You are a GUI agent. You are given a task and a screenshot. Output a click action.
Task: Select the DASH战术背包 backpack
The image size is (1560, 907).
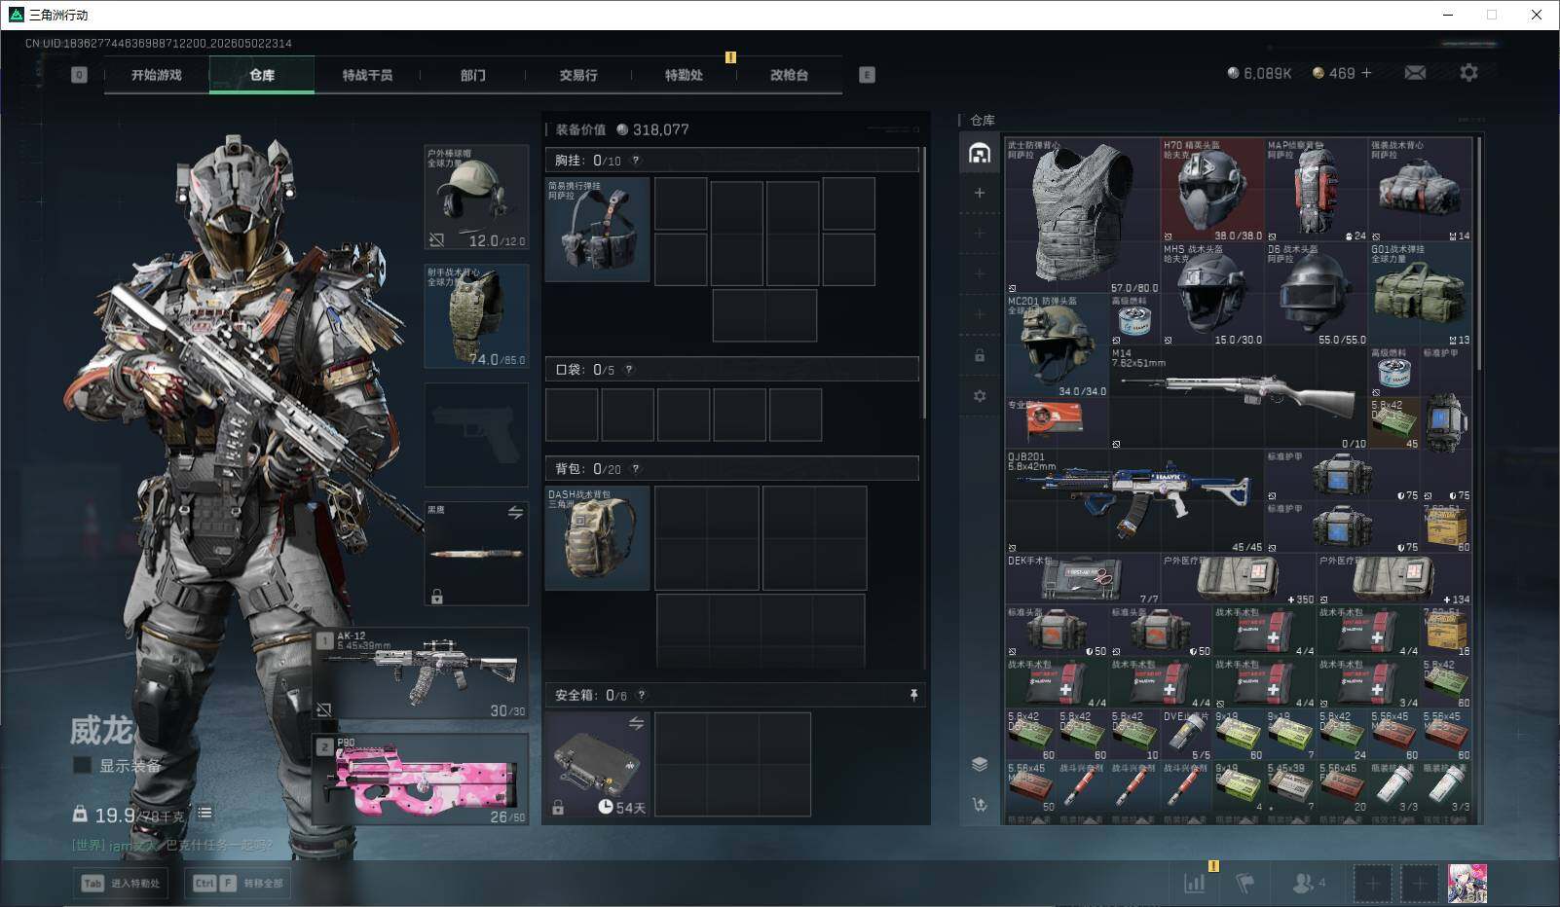[597, 538]
